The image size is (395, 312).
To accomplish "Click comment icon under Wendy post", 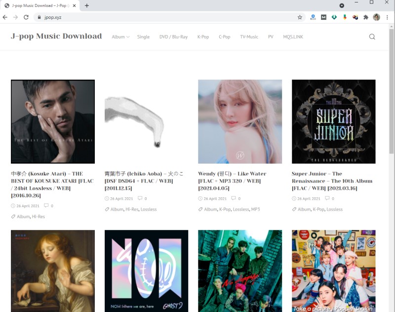I will point(234,198).
